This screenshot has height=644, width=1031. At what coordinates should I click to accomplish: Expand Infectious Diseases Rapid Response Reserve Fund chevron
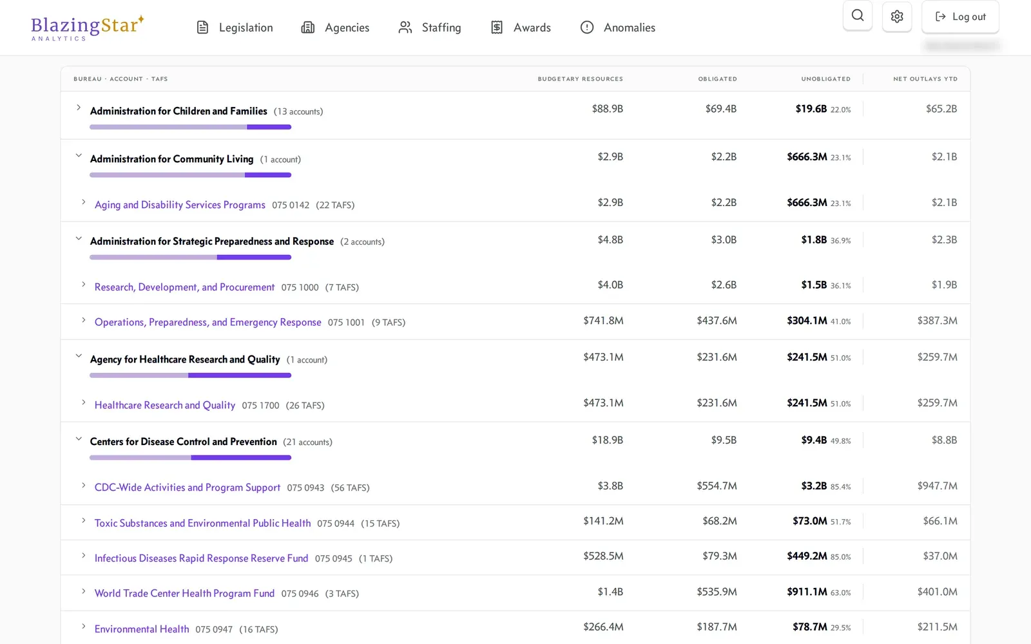pyautogui.click(x=83, y=556)
